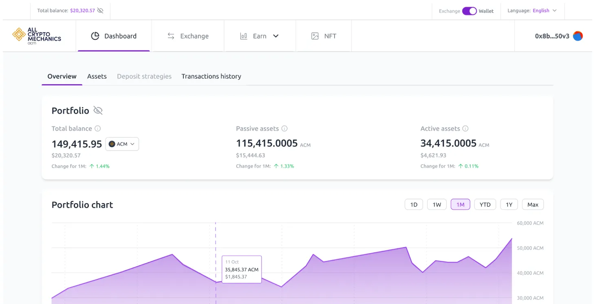Expand the Earn menu chevron
Viewport: 595px width, 304px height.
pos(276,36)
